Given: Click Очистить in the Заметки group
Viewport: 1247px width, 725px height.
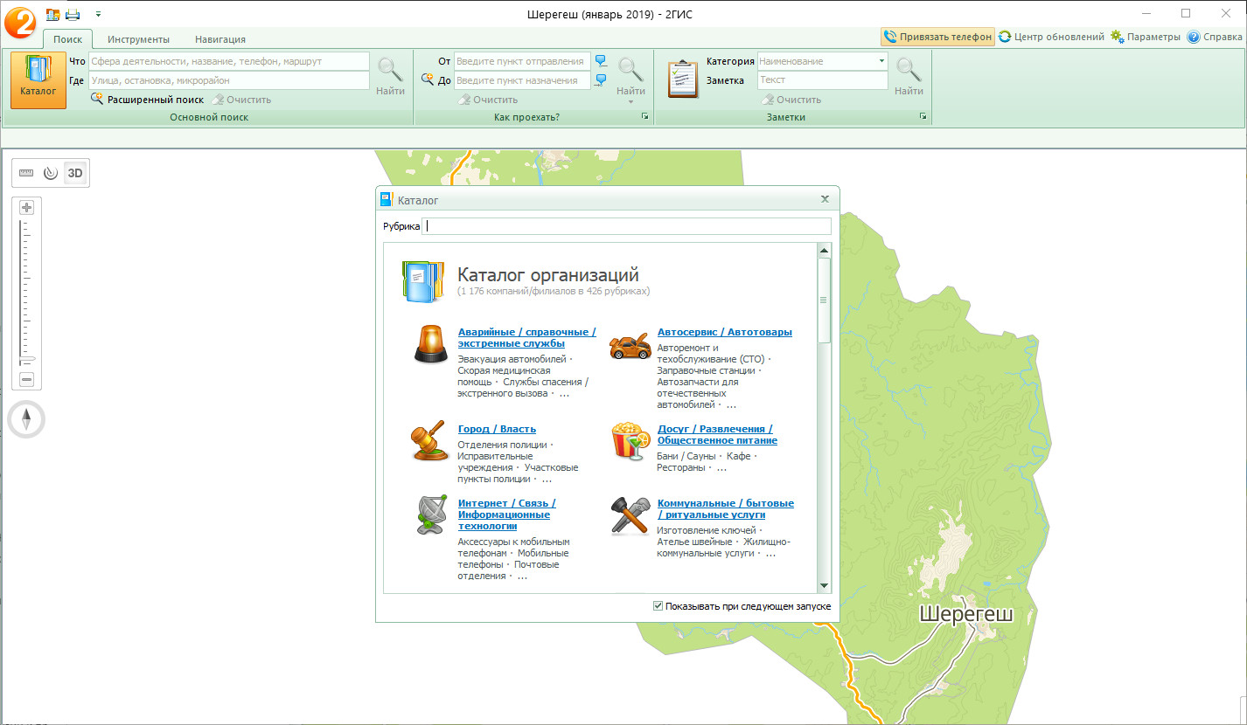Looking at the screenshot, I should tap(791, 100).
